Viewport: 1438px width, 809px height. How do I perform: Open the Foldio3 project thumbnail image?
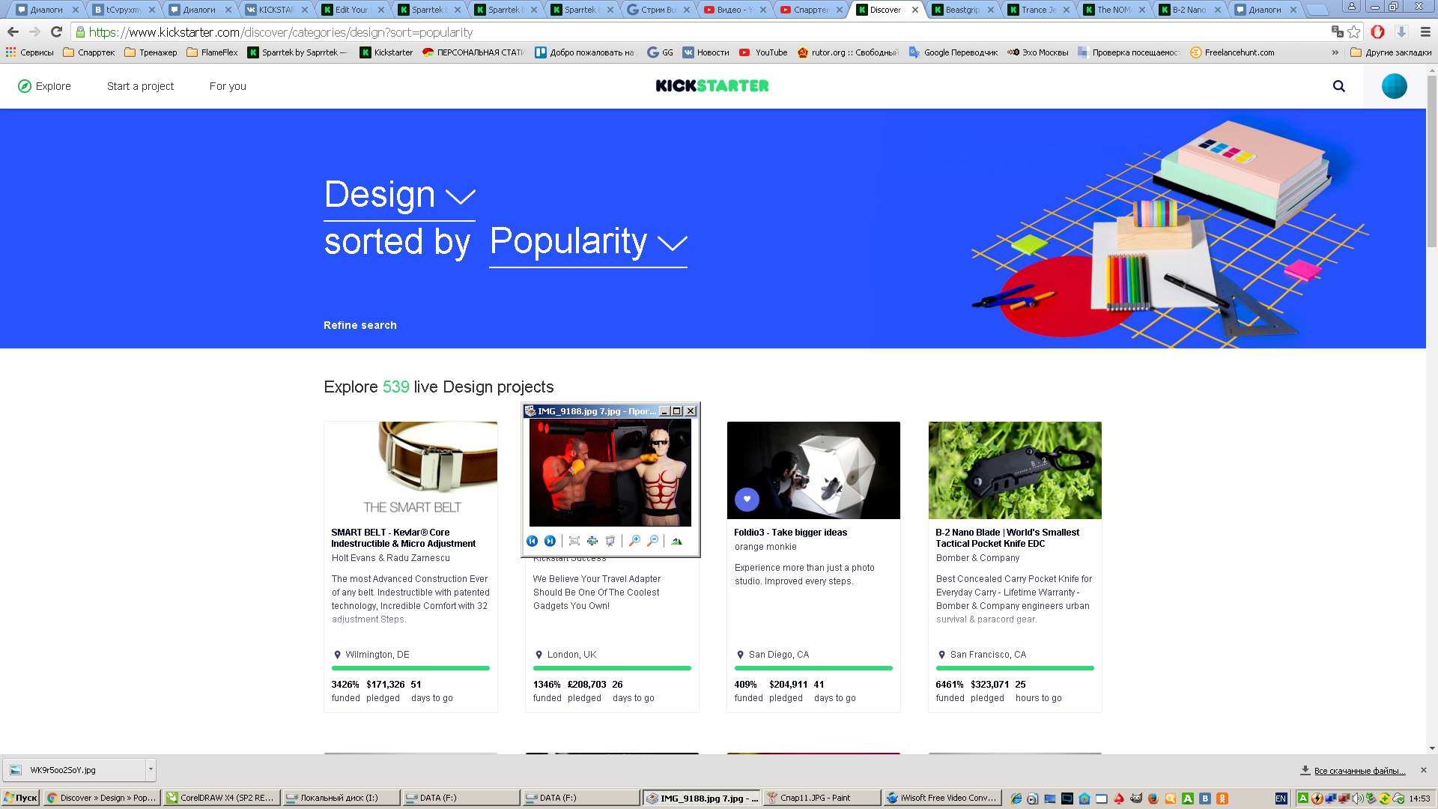click(x=813, y=470)
